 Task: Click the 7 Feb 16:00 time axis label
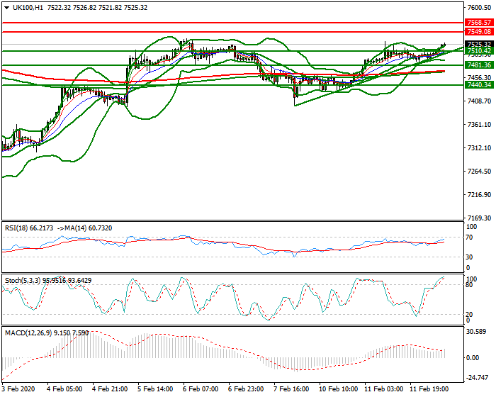click(x=291, y=390)
